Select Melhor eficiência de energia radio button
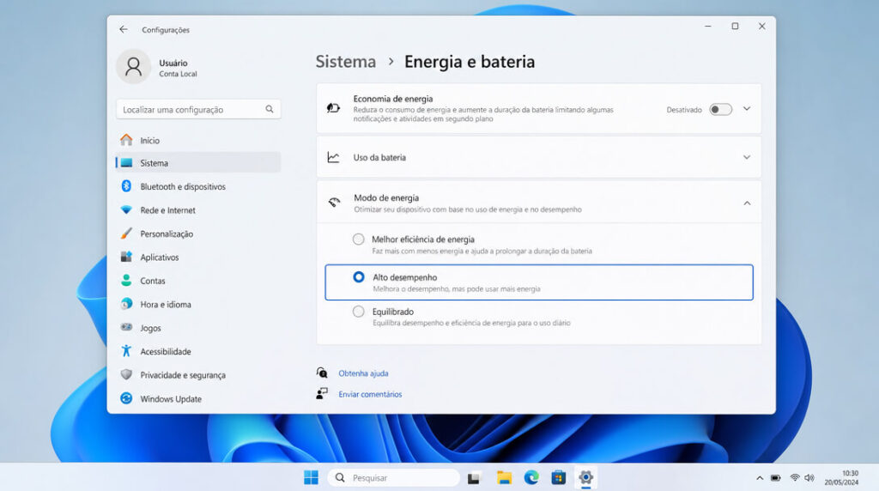 (x=358, y=239)
